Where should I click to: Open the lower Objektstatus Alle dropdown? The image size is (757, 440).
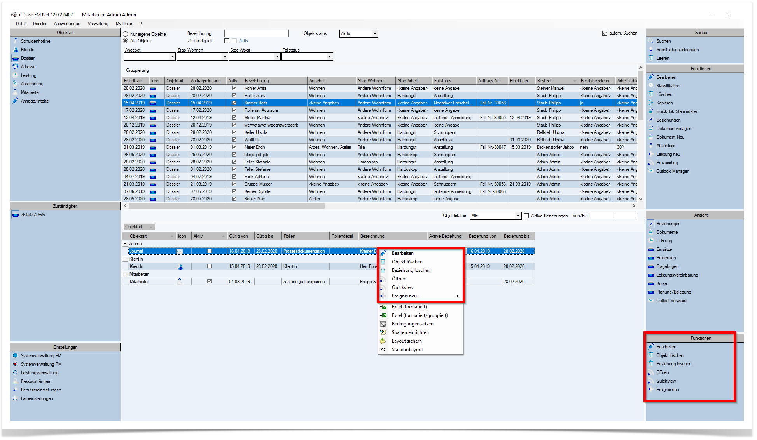518,216
